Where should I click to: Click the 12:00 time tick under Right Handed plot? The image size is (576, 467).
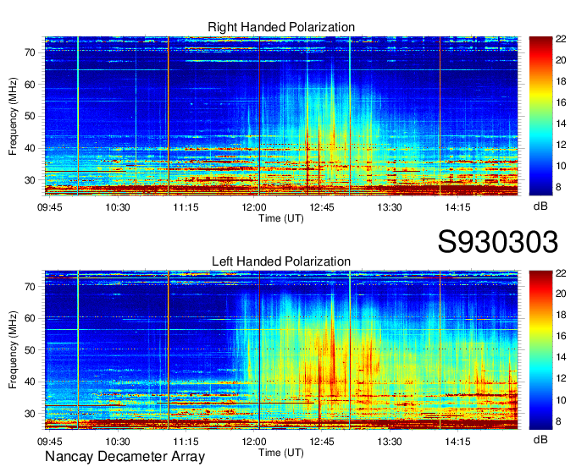254,207
